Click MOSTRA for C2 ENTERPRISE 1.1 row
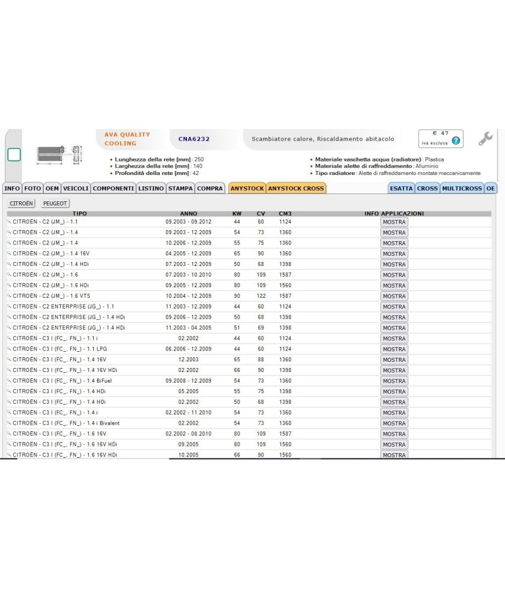Screen dimensions: 505x589 tap(394, 307)
